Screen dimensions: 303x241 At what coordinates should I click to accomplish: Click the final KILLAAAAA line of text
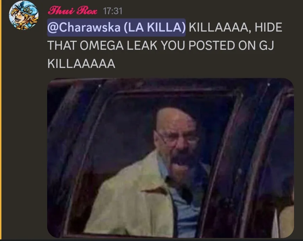pos(81,64)
